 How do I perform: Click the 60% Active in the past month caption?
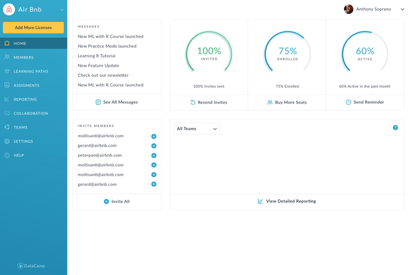365,86
